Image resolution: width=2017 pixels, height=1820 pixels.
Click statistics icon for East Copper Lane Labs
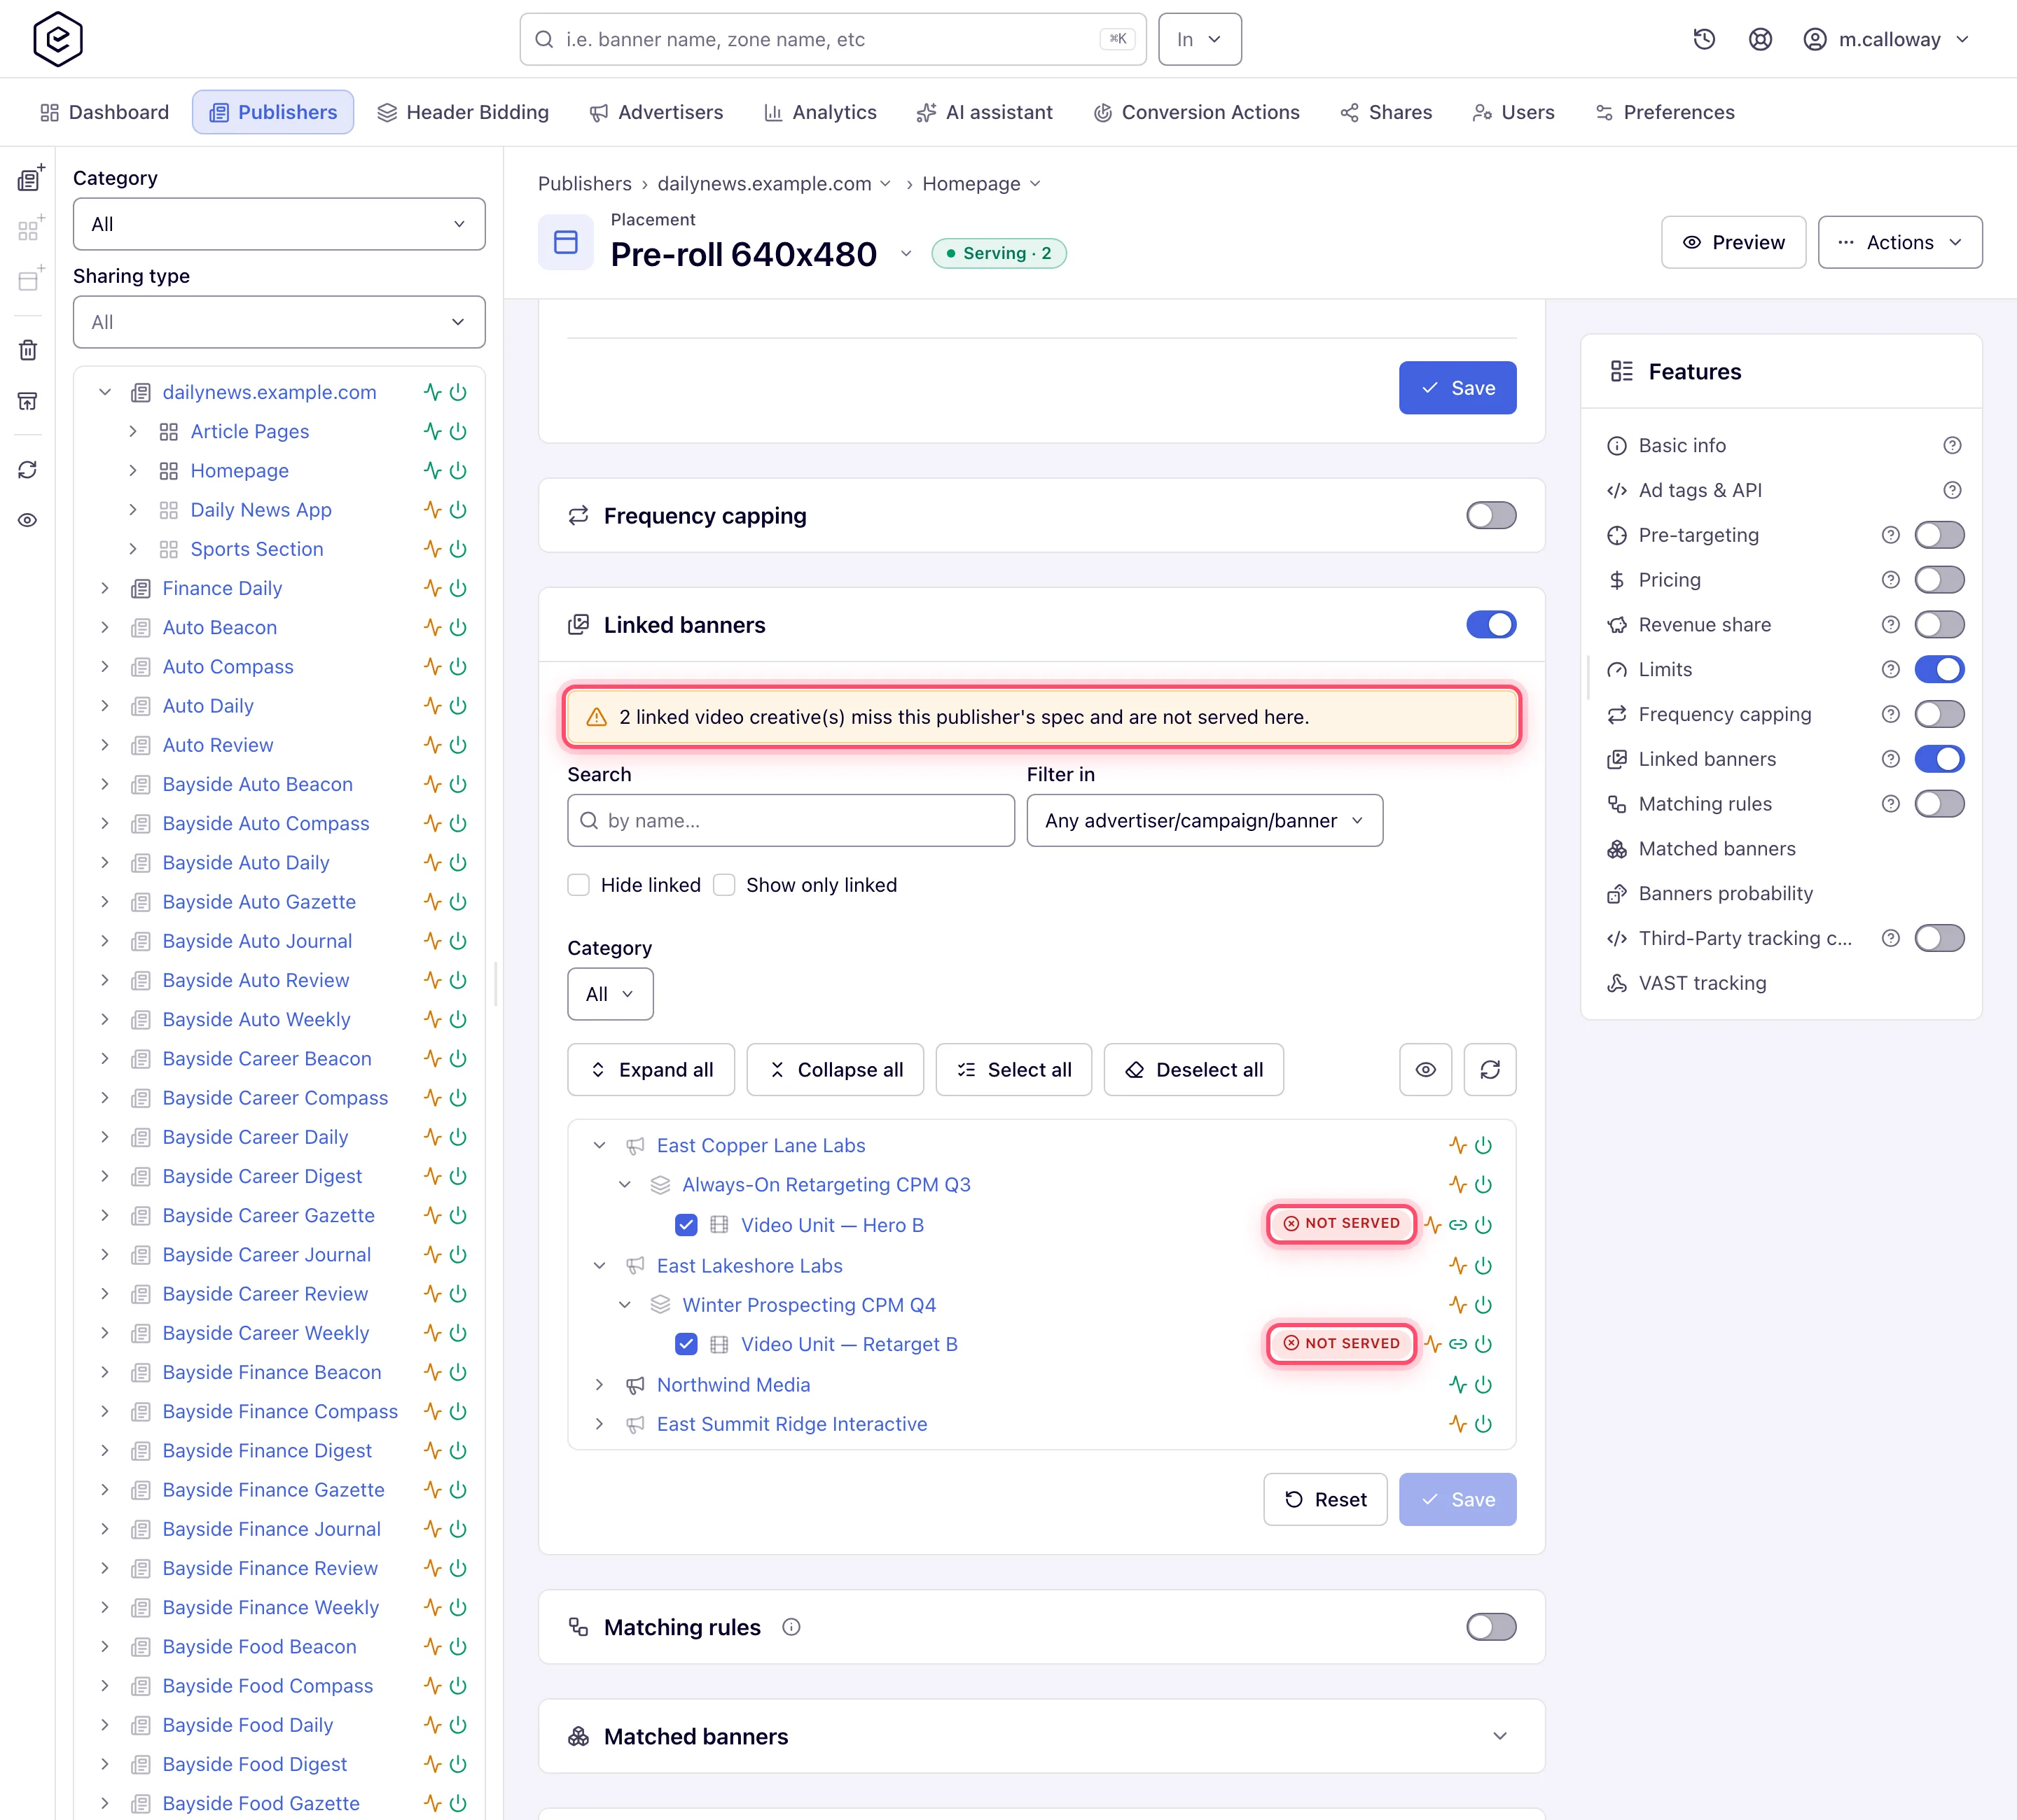pos(1457,1145)
